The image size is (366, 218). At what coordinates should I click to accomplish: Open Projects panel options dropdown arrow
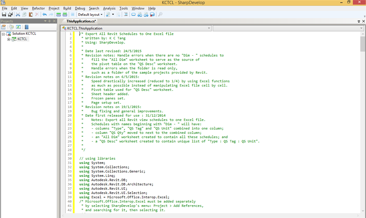coord(45,21)
